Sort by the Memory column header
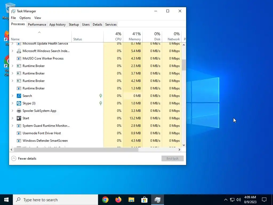The width and height of the screenshot is (273, 205). [133, 37]
